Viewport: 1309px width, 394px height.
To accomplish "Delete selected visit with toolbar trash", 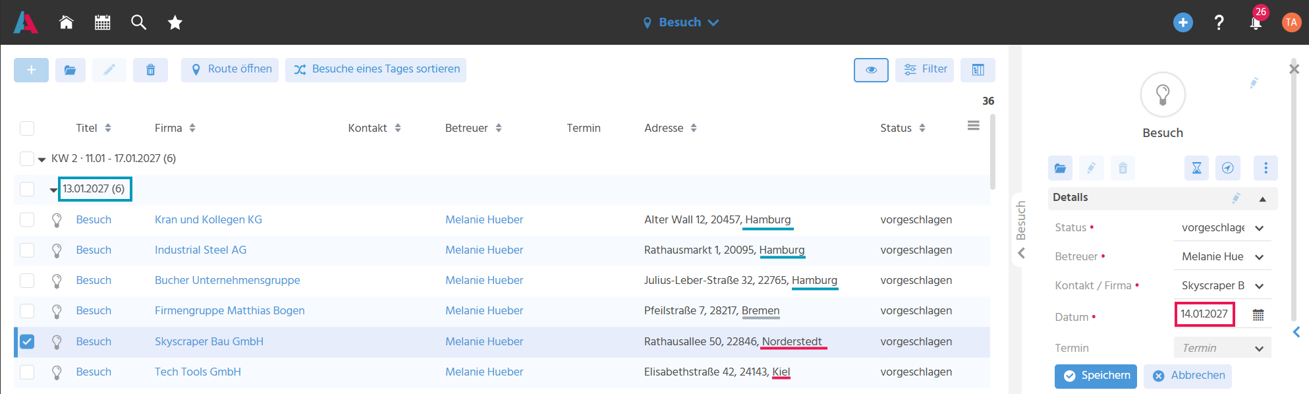I will point(150,70).
